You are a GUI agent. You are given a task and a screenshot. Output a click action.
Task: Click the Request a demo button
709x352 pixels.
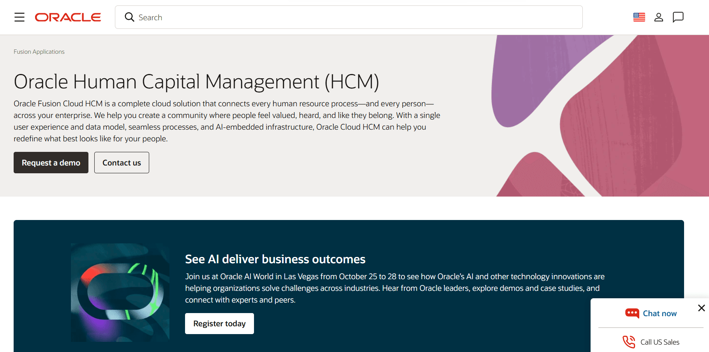click(x=51, y=163)
